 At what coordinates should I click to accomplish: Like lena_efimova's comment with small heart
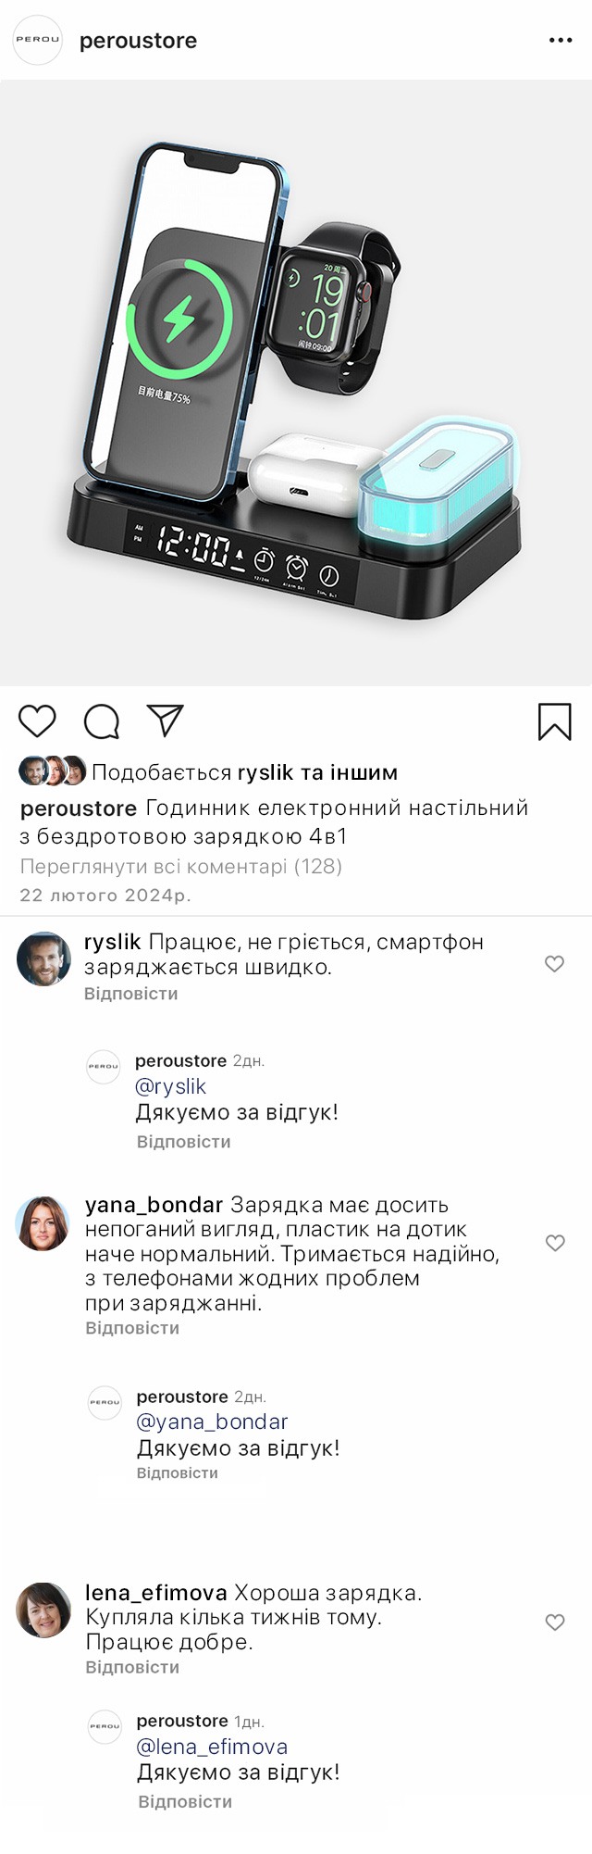click(x=555, y=1622)
